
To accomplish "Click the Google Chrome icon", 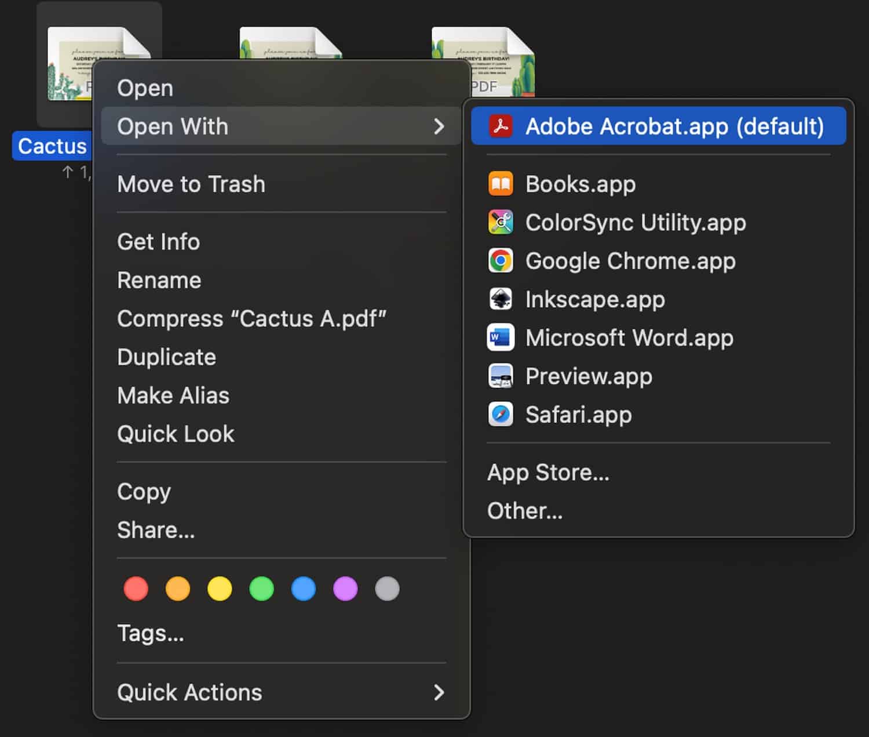I will (x=501, y=261).
